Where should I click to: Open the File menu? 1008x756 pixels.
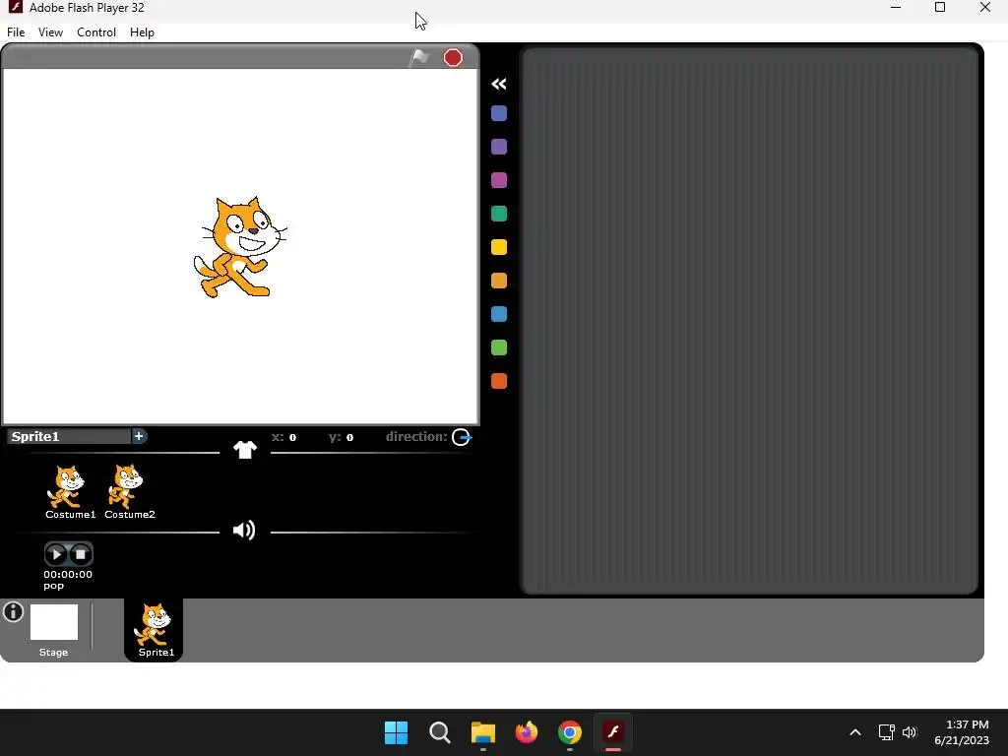(16, 32)
